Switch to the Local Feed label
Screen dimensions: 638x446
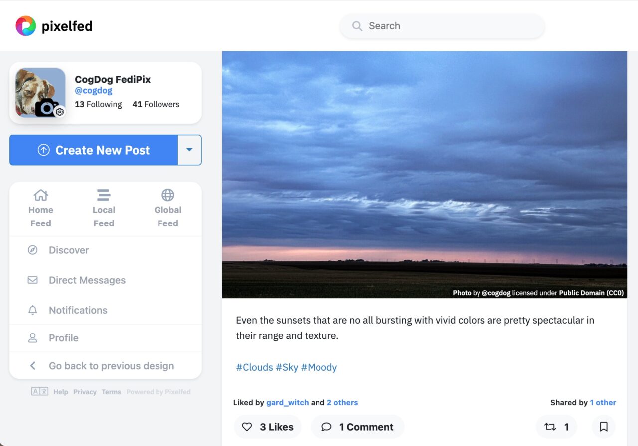[x=104, y=217]
